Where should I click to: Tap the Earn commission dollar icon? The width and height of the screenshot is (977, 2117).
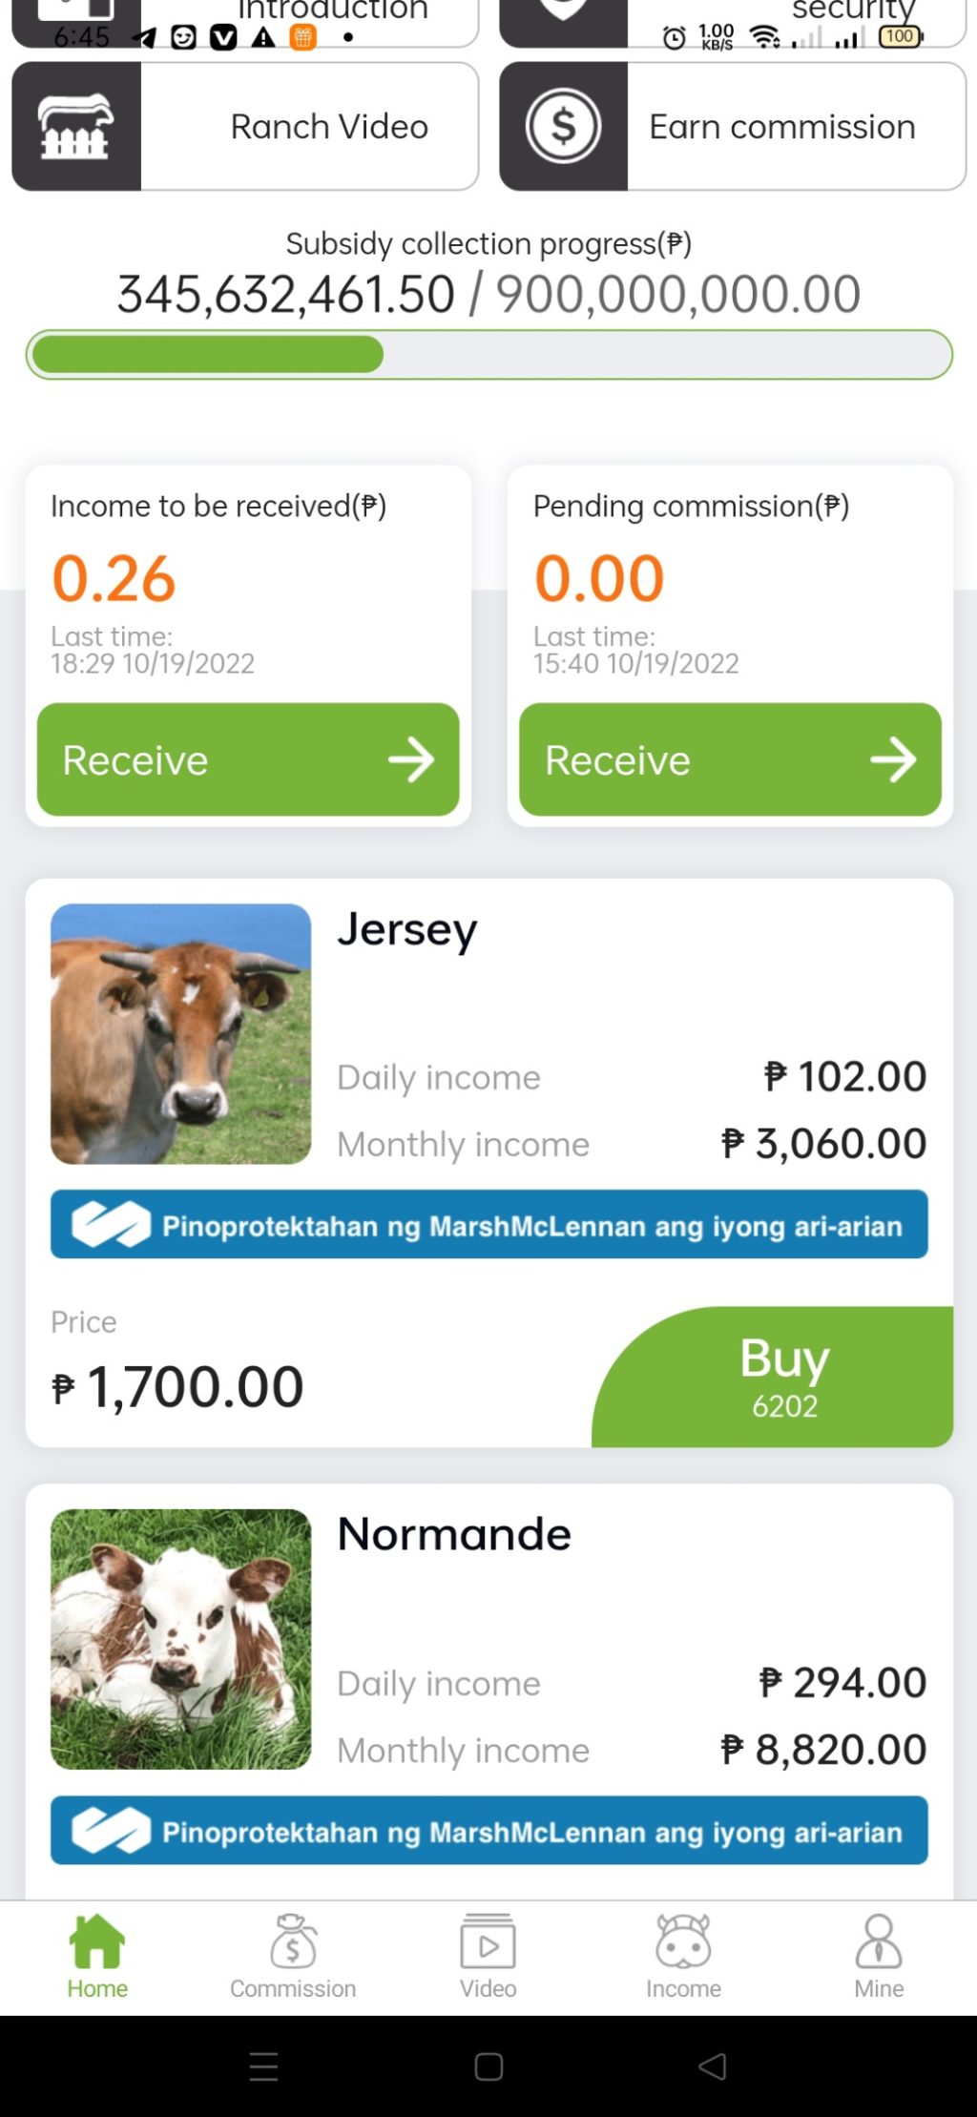coord(563,127)
